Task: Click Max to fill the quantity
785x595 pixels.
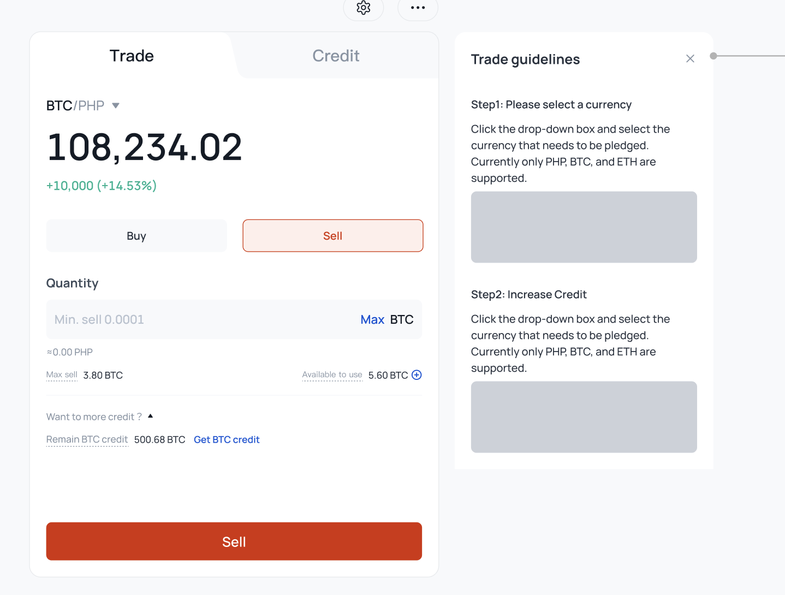Action: (372, 320)
